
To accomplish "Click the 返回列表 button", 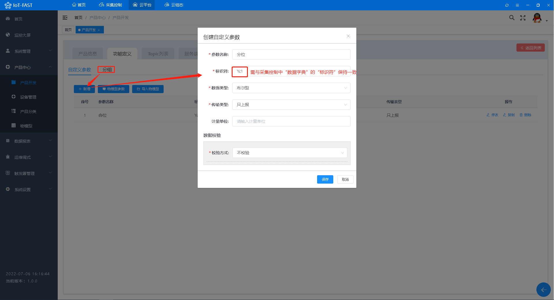I will pyautogui.click(x=531, y=48).
